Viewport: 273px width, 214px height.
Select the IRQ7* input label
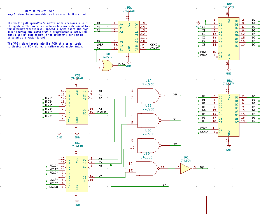[49, 116]
